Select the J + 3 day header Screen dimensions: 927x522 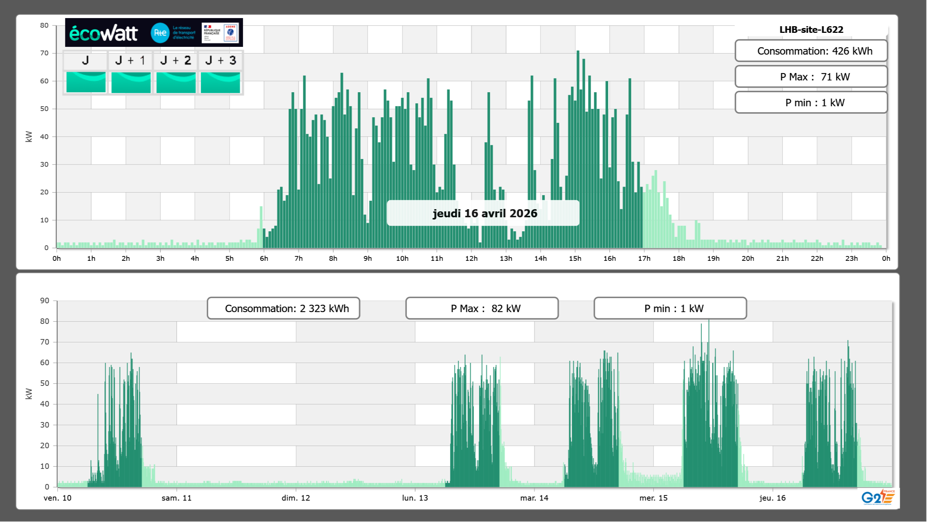pos(220,61)
